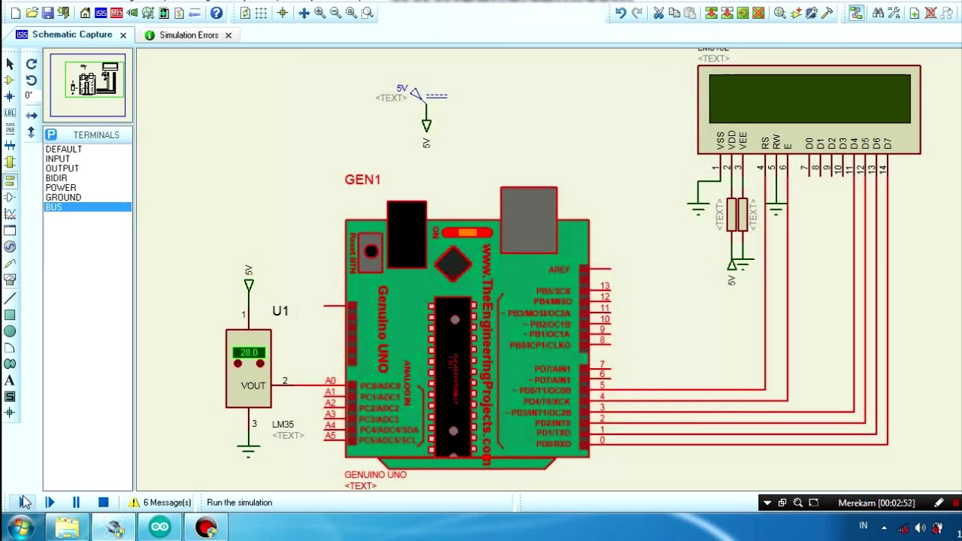Screen dimensions: 962x541
Task: Select the Junction Dot Mode tool
Action: 10,96
